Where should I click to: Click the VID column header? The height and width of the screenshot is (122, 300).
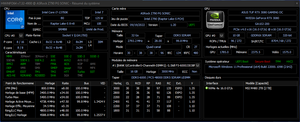pyautogui.click(x=99, y=83)
